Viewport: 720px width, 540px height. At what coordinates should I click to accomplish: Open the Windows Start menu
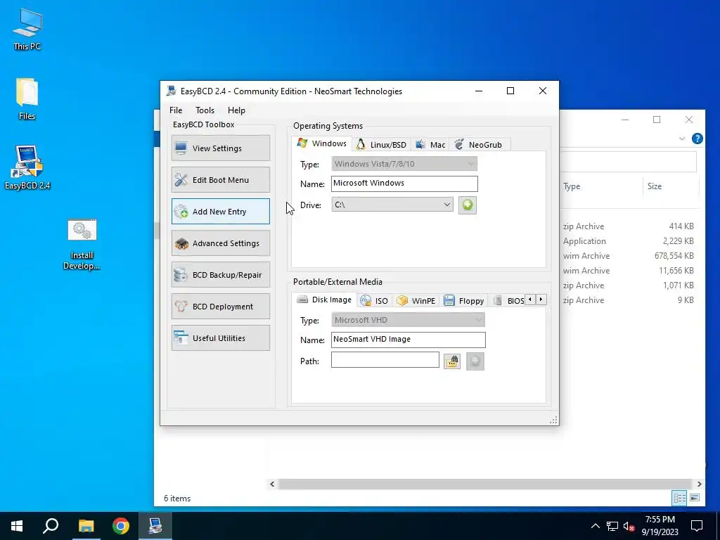[17, 526]
